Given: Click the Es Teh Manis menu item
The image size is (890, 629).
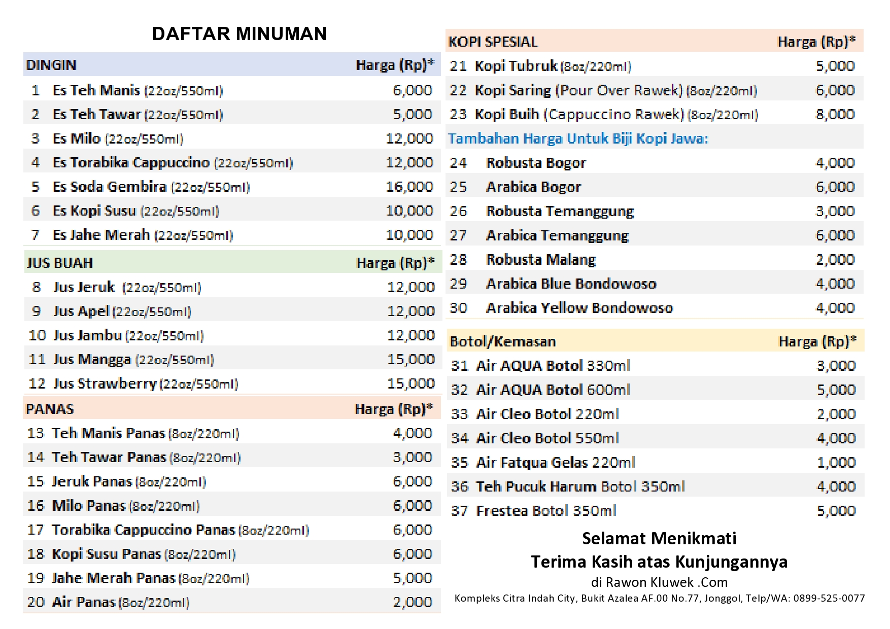Looking at the screenshot, I should pyautogui.click(x=96, y=90).
